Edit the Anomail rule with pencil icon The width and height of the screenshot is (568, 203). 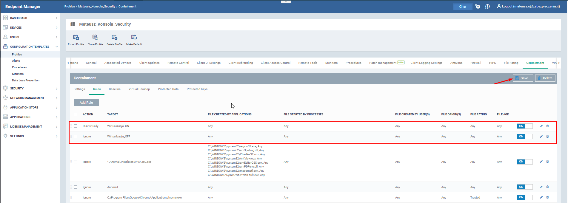(541, 187)
